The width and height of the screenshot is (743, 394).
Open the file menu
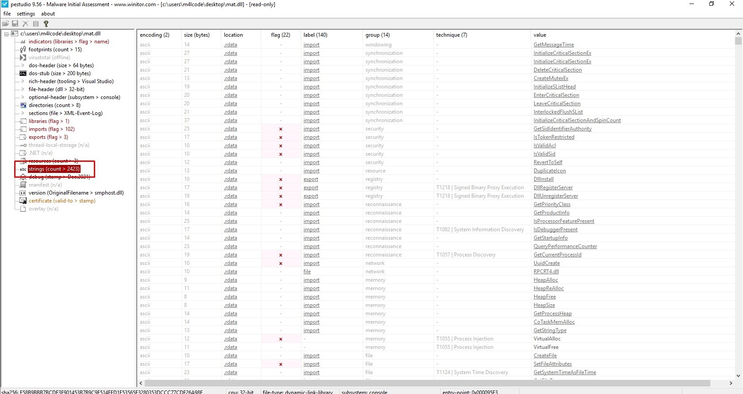(x=7, y=14)
